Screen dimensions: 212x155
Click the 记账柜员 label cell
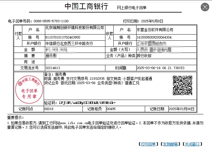point(94,109)
